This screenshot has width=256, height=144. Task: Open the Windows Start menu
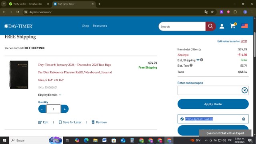4,140
